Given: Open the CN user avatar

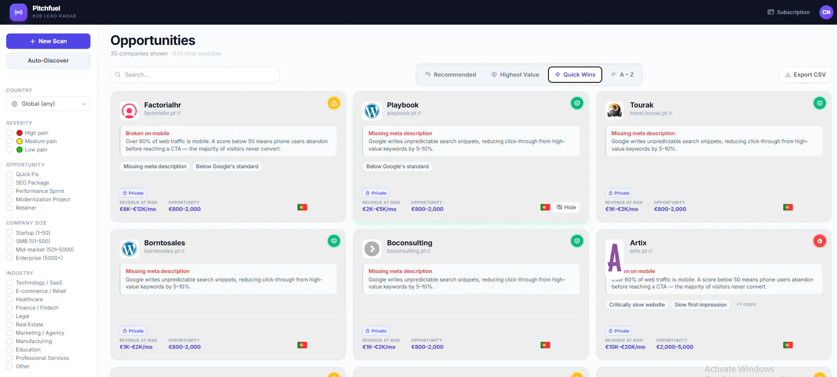Looking at the screenshot, I should coord(826,12).
